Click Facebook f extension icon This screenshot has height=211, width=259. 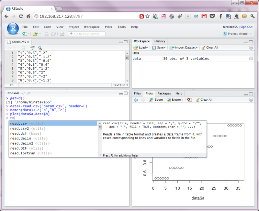pos(220,16)
